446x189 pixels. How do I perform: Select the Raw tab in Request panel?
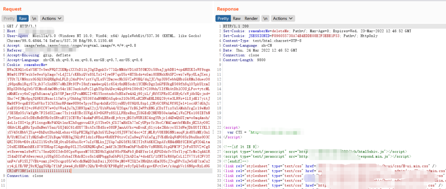click(23, 19)
